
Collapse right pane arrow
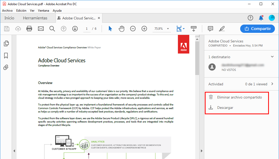202,151
